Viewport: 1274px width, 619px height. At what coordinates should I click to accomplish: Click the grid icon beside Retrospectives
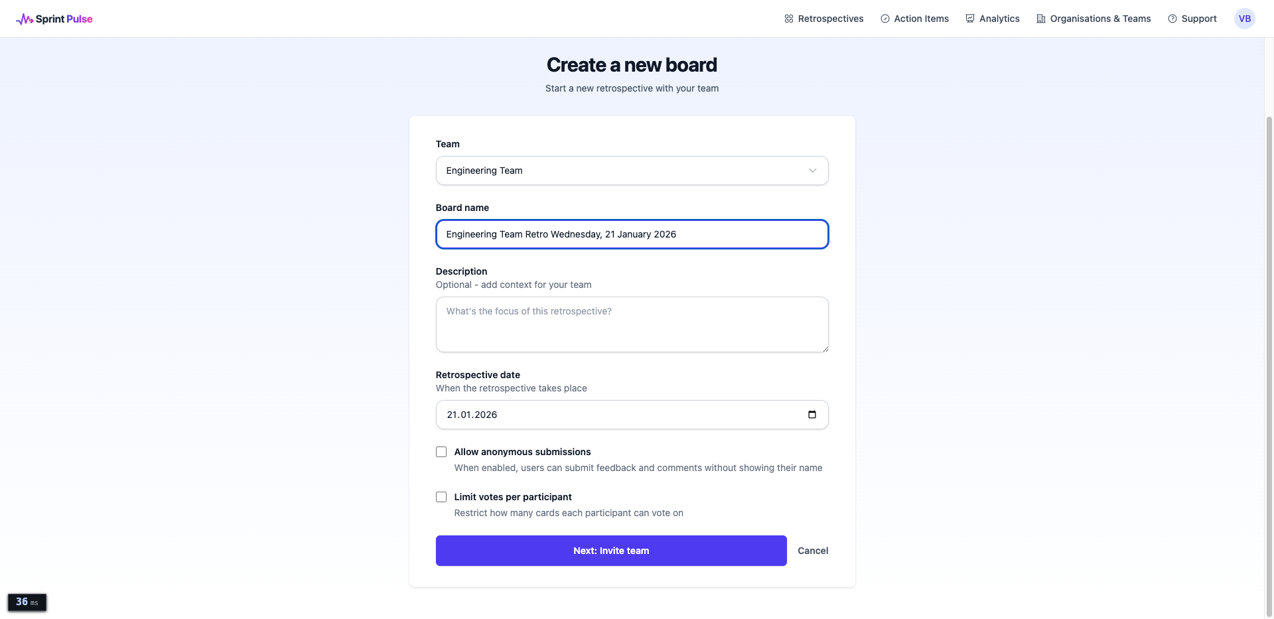click(788, 19)
